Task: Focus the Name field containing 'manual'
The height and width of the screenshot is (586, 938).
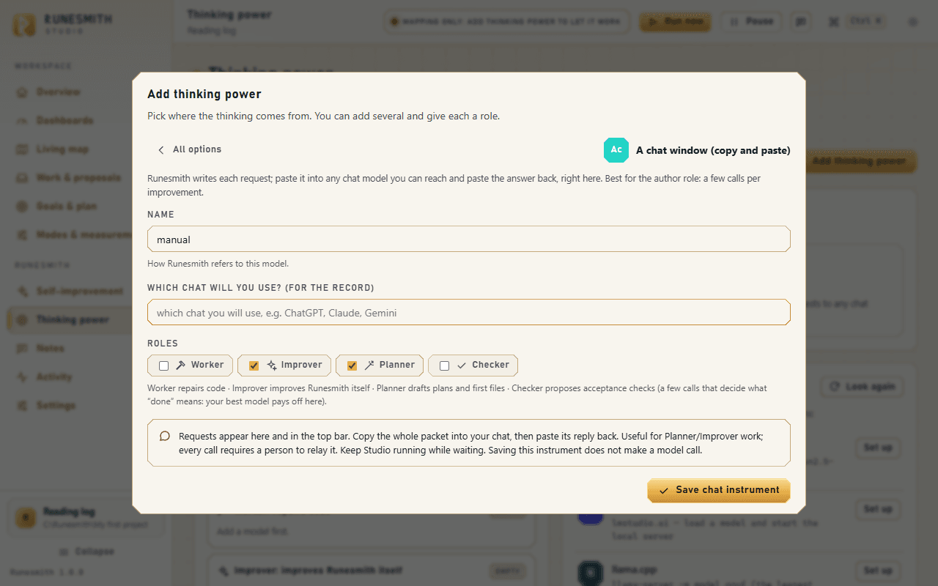Action: point(469,240)
